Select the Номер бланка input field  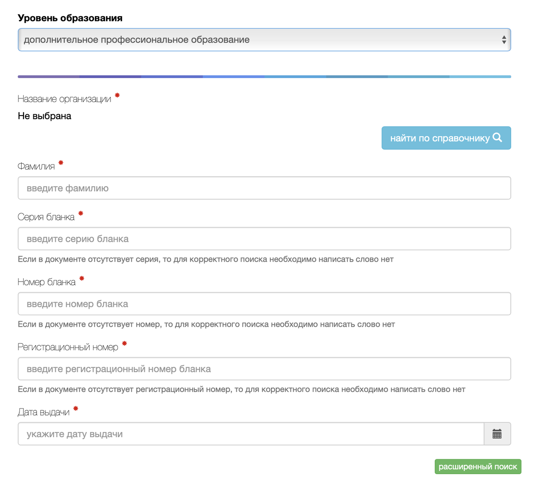click(x=264, y=304)
